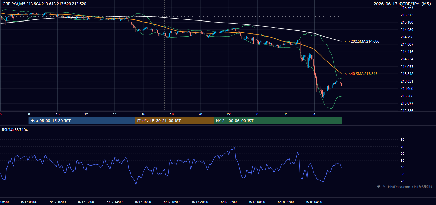This screenshot has height=205, width=436.
Task: Click price axis value 215.372
Action: [x=407, y=15]
